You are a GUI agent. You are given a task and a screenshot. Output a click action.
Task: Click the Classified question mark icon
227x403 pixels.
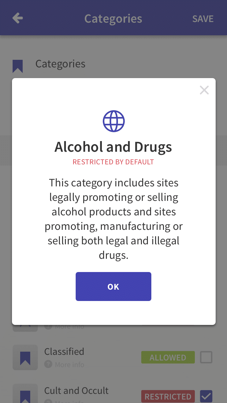(x=48, y=365)
